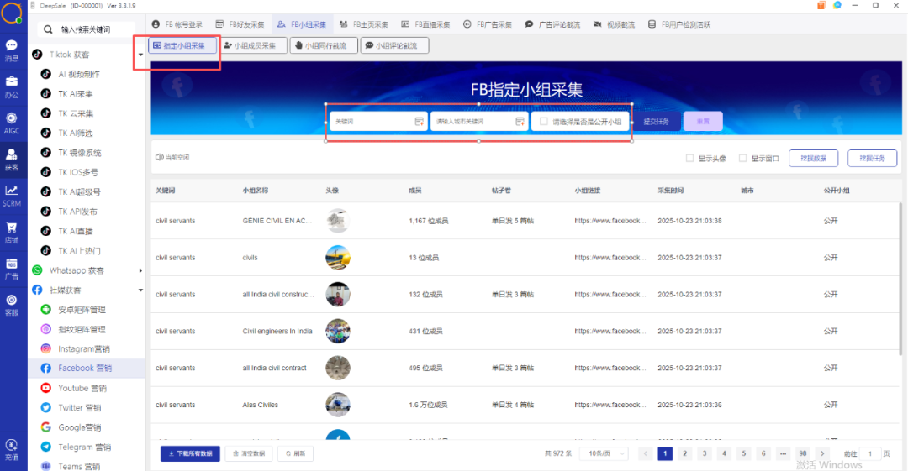Open TK 云采集 in the sidebar
Image resolution: width=908 pixels, height=471 pixels.
click(x=76, y=113)
